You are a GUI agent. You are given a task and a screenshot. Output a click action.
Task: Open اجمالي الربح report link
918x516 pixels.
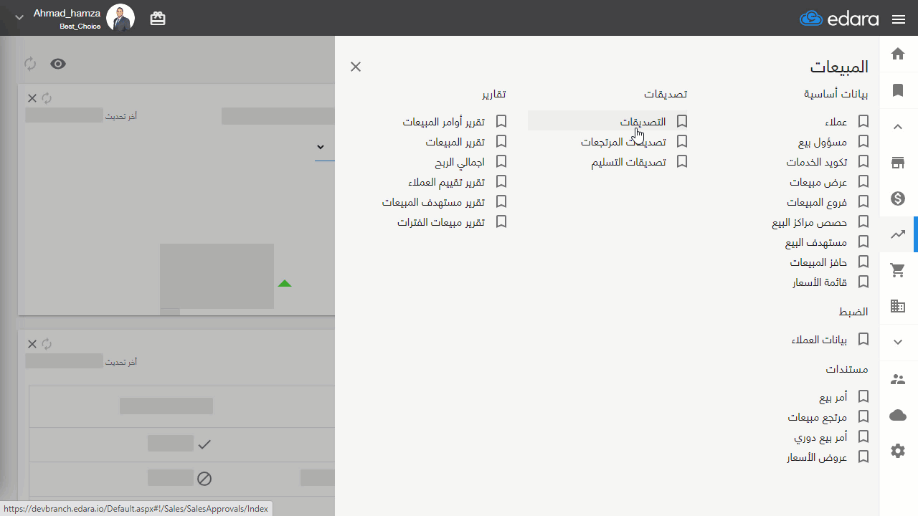[460, 163]
